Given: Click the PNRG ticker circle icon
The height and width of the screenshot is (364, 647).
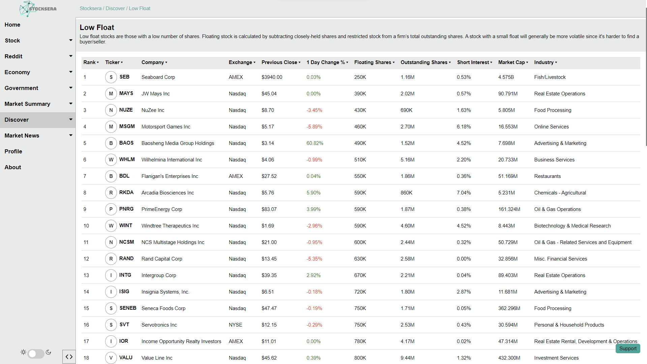Looking at the screenshot, I should (111, 209).
